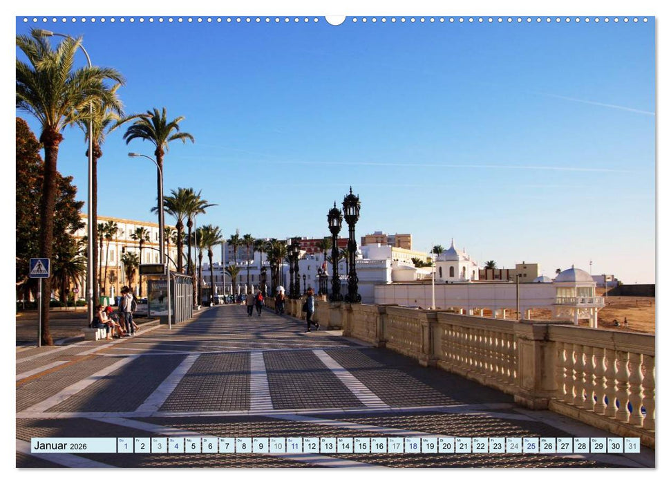Select the blue-highlighted Sunday date 18
Screen dimensions: 671x484
click(413, 447)
